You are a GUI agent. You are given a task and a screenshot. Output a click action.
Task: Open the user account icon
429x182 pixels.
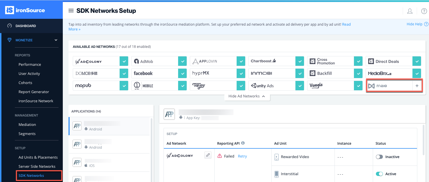click(410, 11)
